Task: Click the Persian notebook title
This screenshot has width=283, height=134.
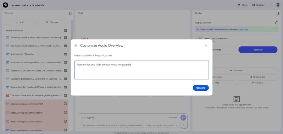Action: 28,5
